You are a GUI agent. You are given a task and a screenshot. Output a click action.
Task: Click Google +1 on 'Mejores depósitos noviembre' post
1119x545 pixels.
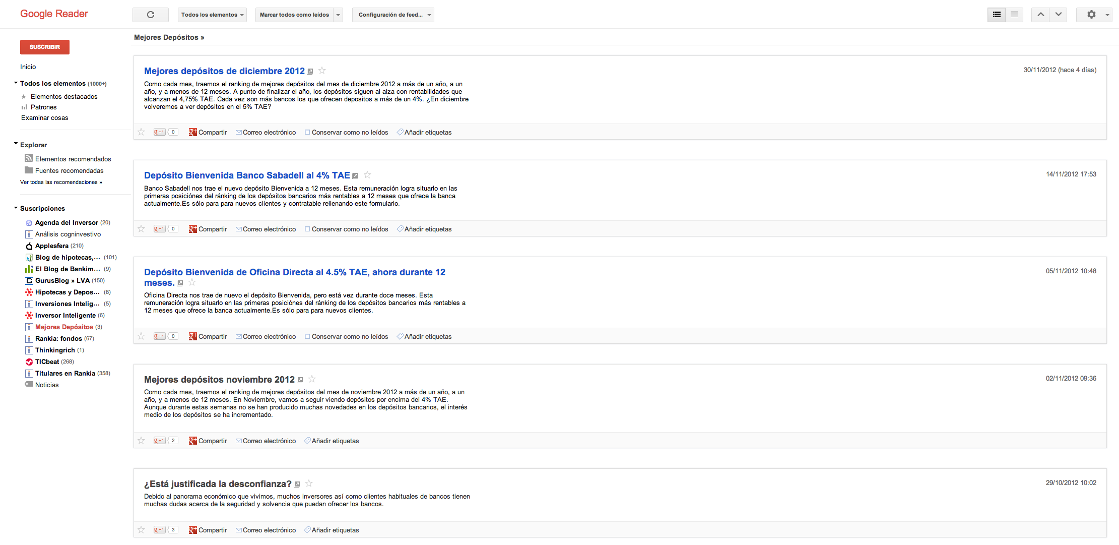(160, 441)
